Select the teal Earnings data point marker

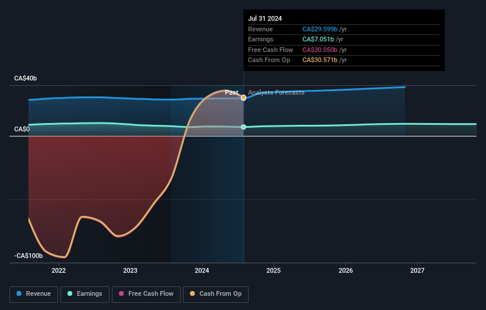coord(244,127)
